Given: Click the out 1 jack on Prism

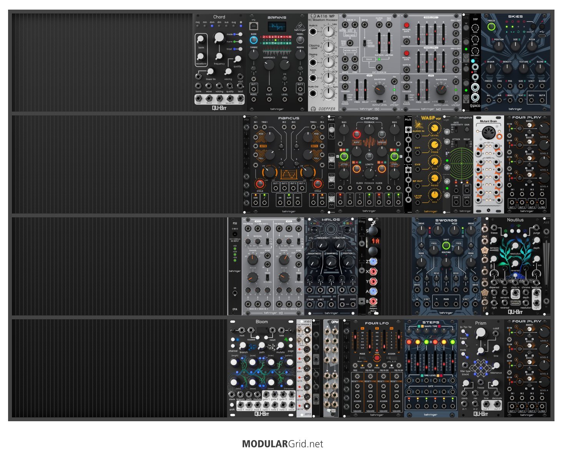Looking at the screenshot, I should [x=487, y=404].
